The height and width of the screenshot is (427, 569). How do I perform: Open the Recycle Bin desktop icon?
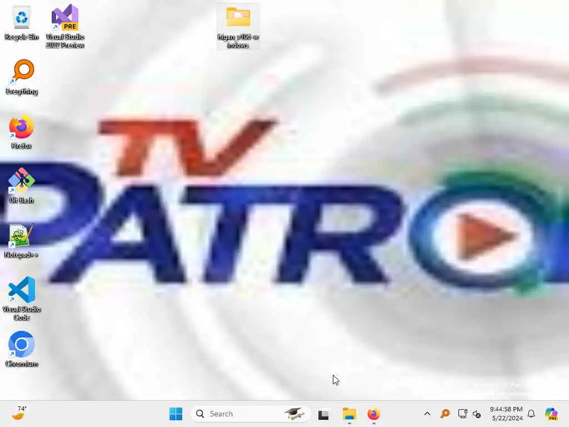(22, 22)
